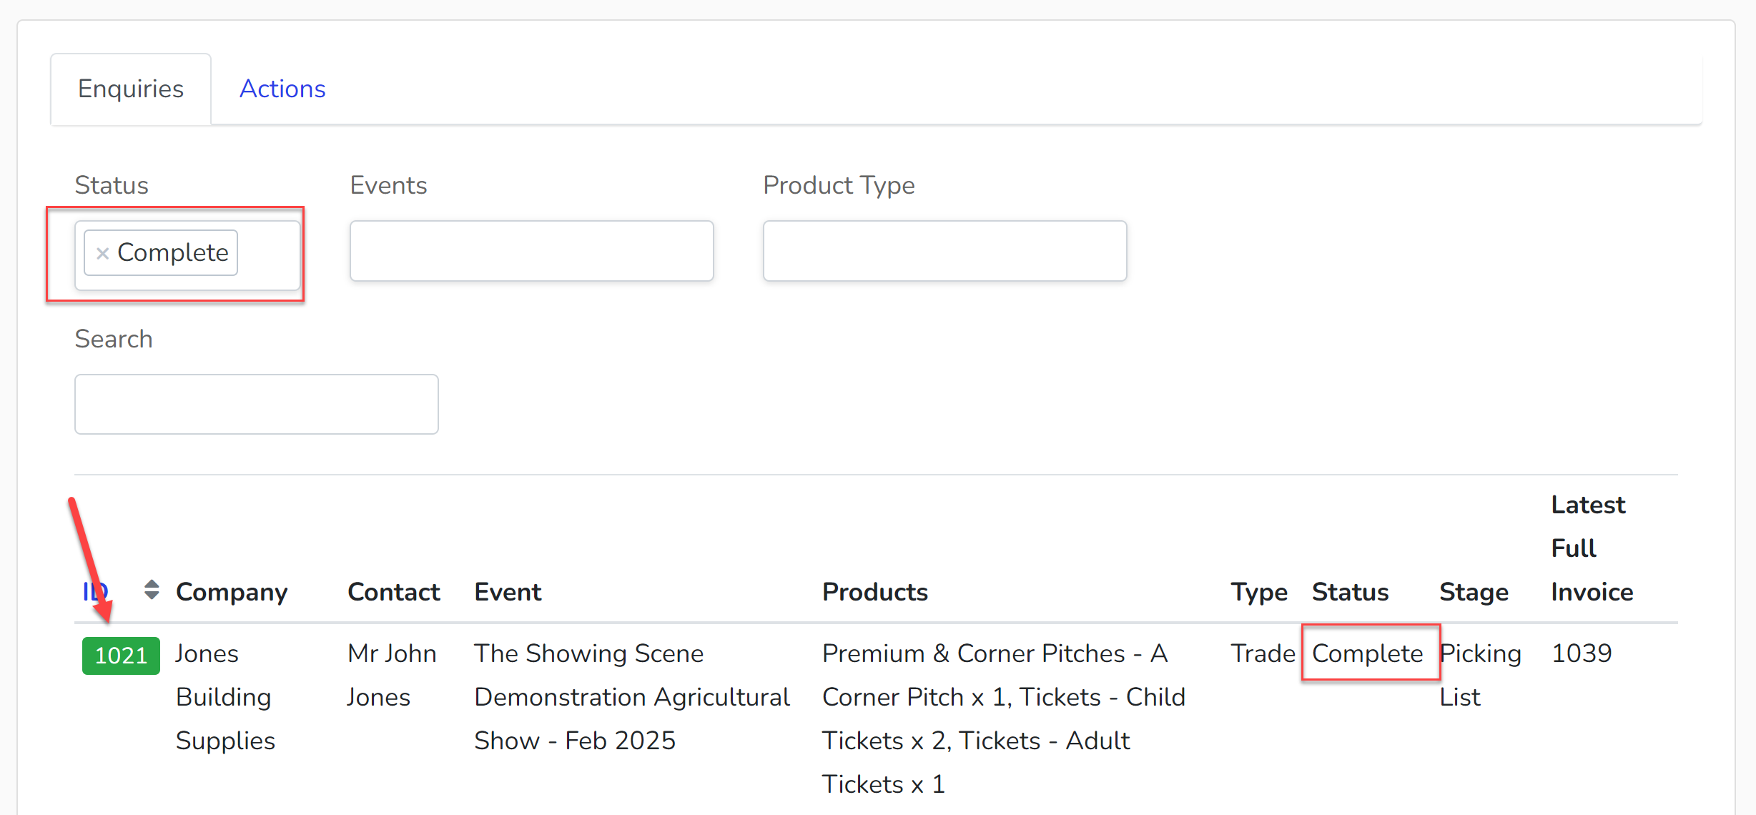The height and width of the screenshot is (815, 1756).
Task: Click the Premium & Corner Pitches products cell
Action: click(1003, 718)
